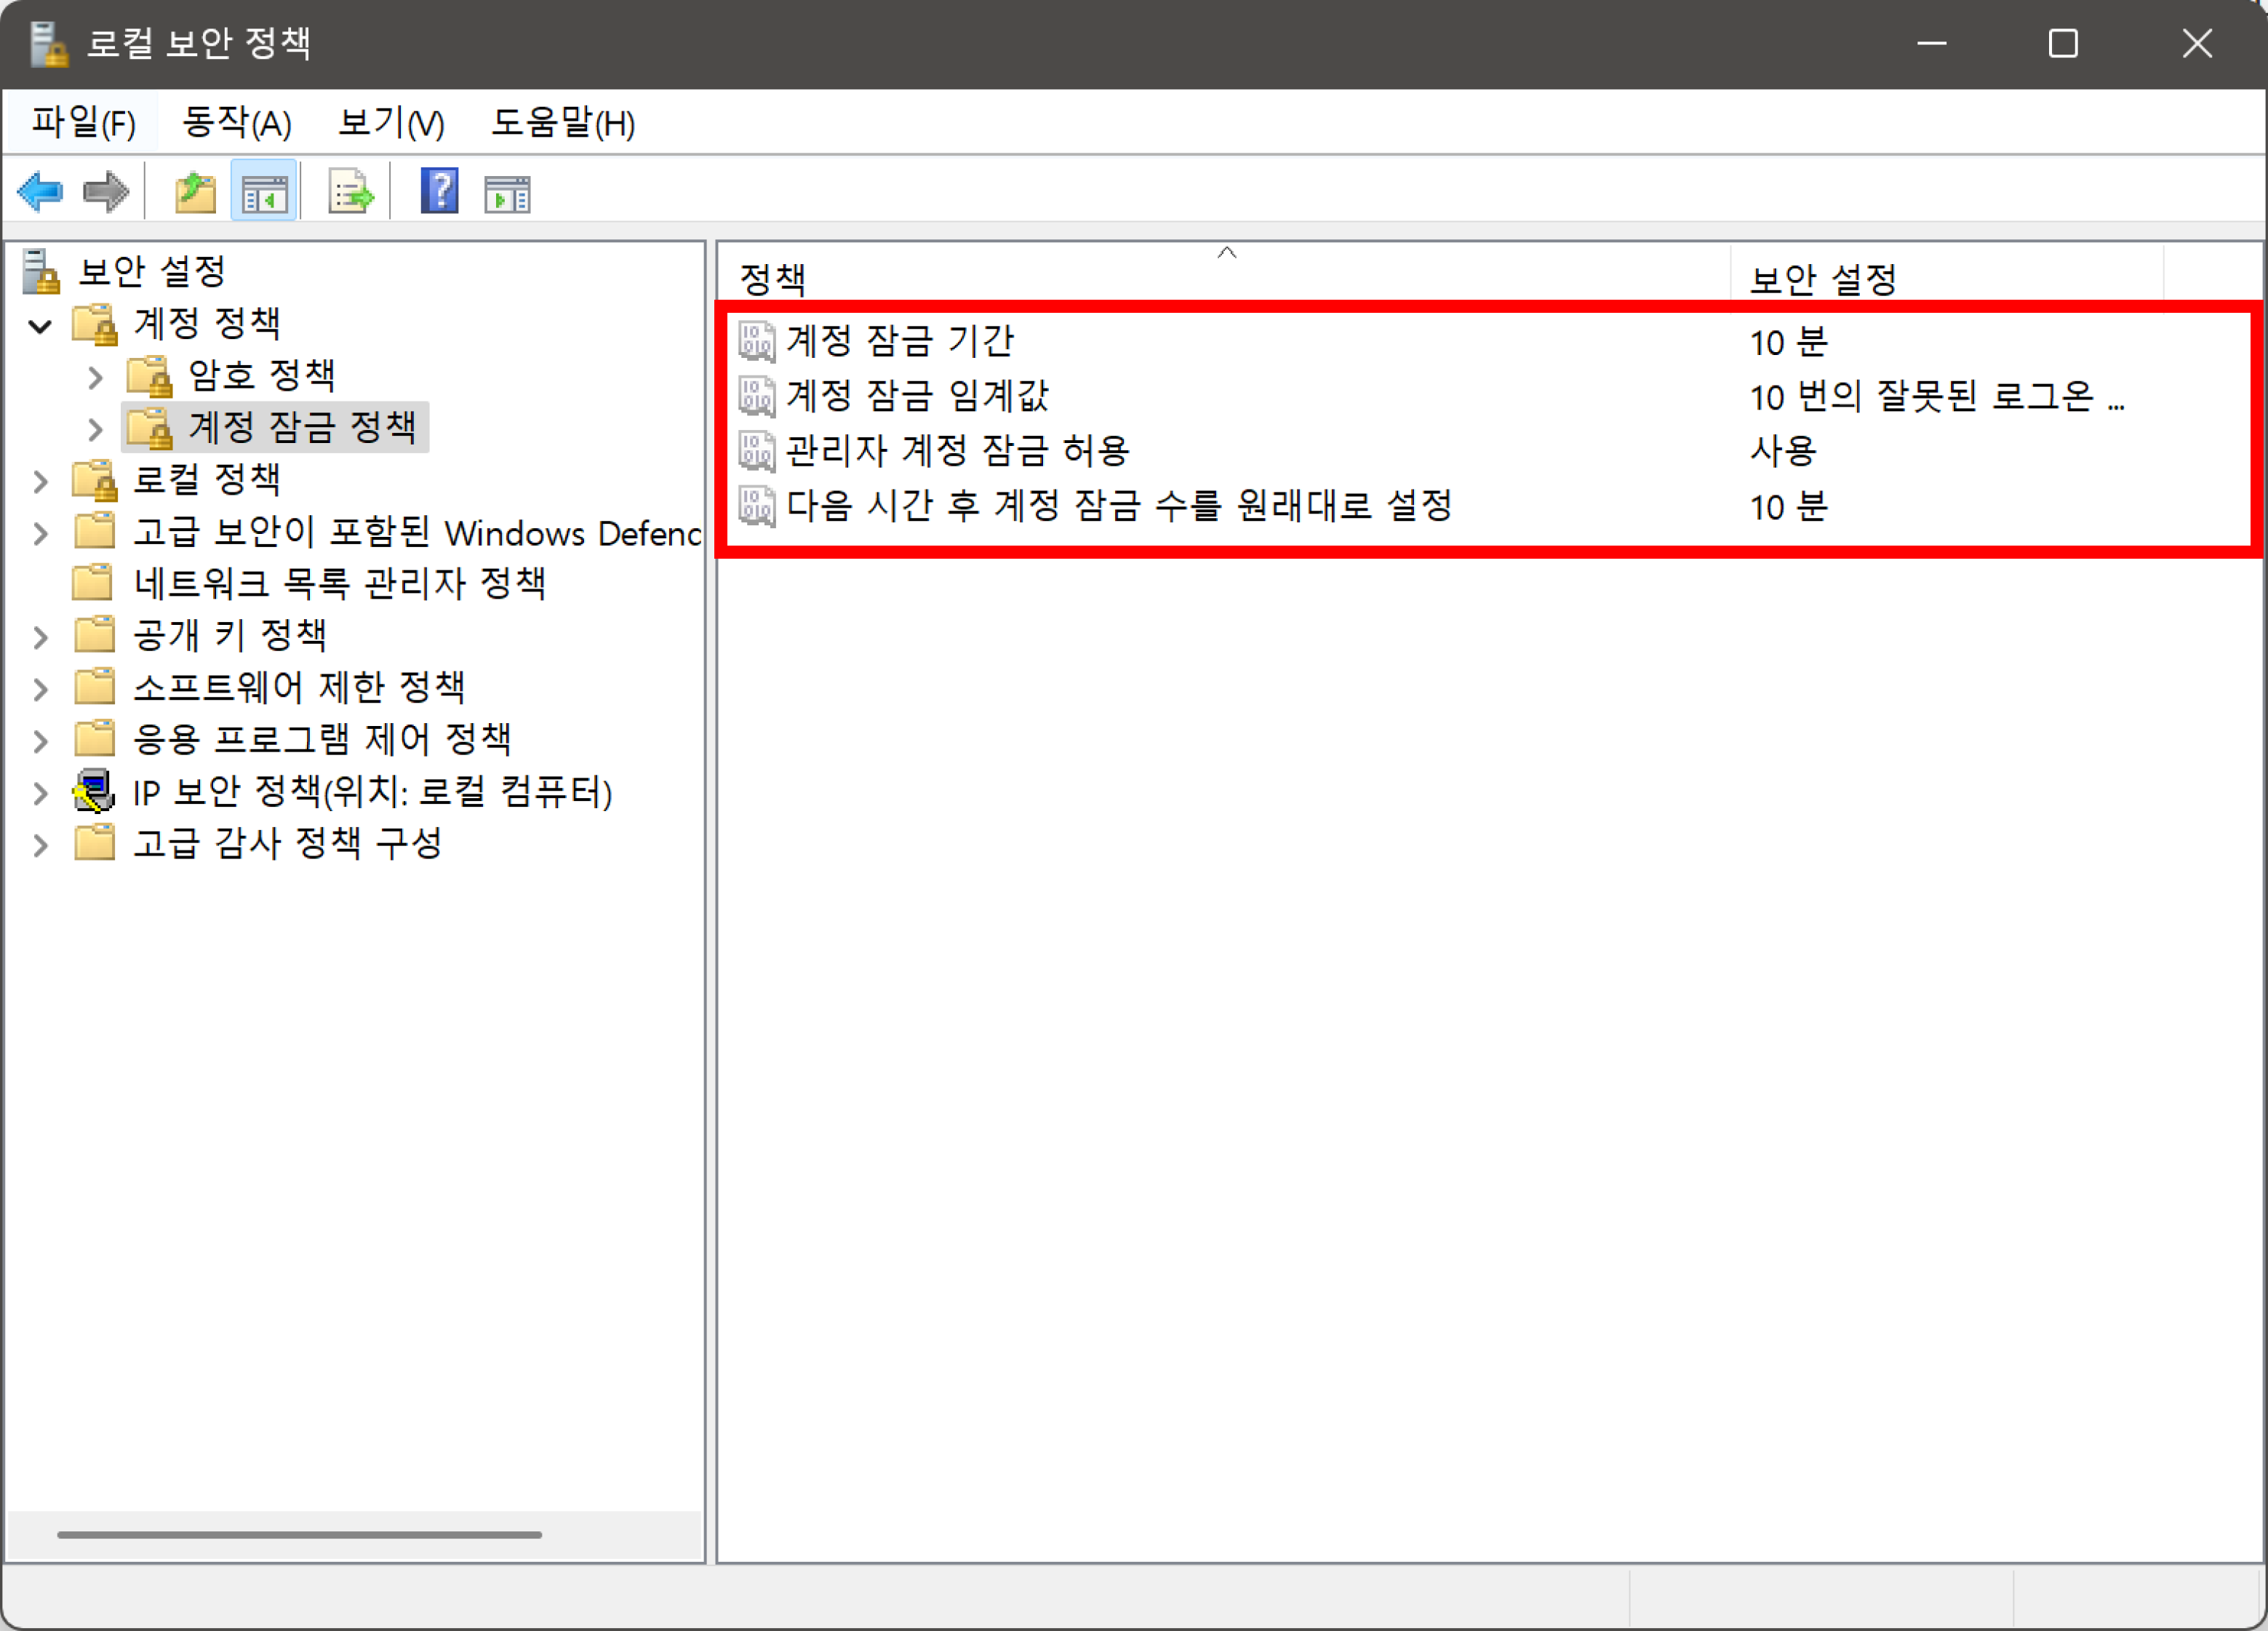The height and width of the screenshot is (1631, 2268).
Task: Click the 계정 잠금 정책 folder icon
Action: (x=150, y=428)
